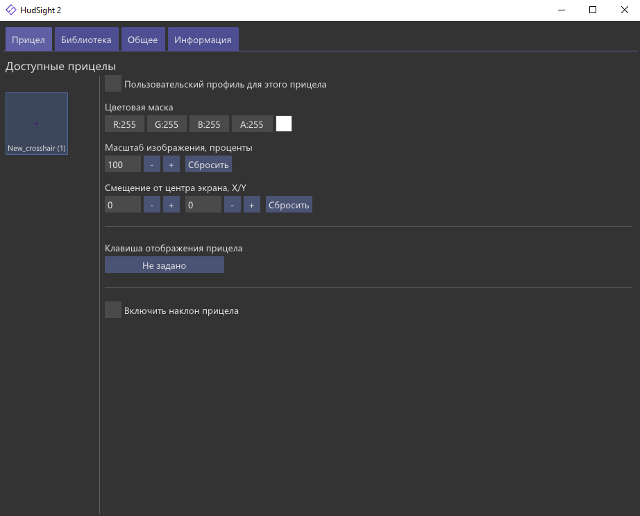The width and height of the screenshot is (640, 516).
Task: Click the white color mask swatch
Action: [x=284, y=124]
